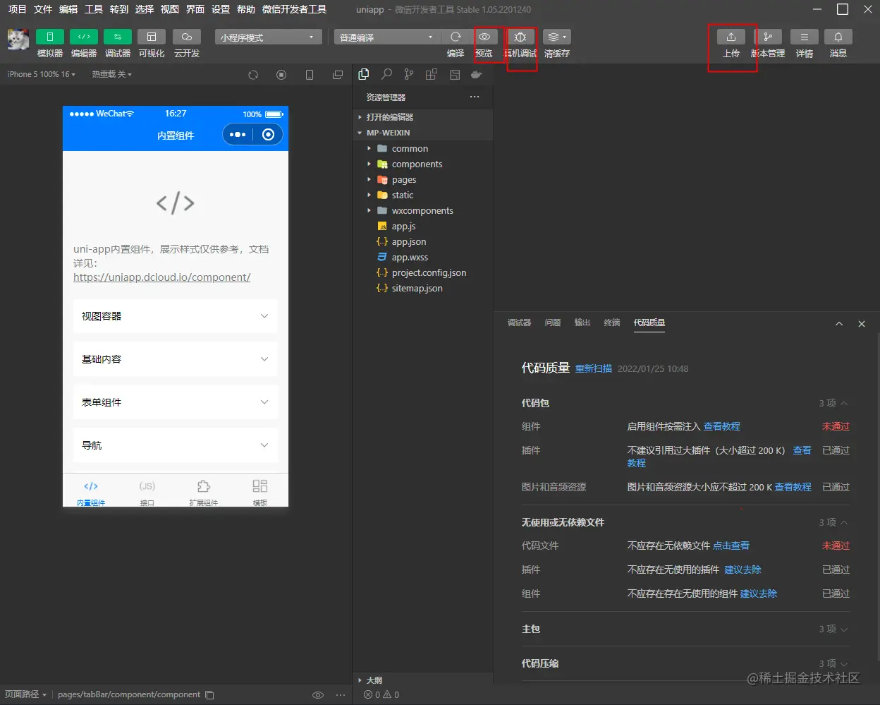Image resolution: width=880 pixels, height=705 pixels.
Task: Click the simulator refresh icon
Action: [x=253, y=75]
